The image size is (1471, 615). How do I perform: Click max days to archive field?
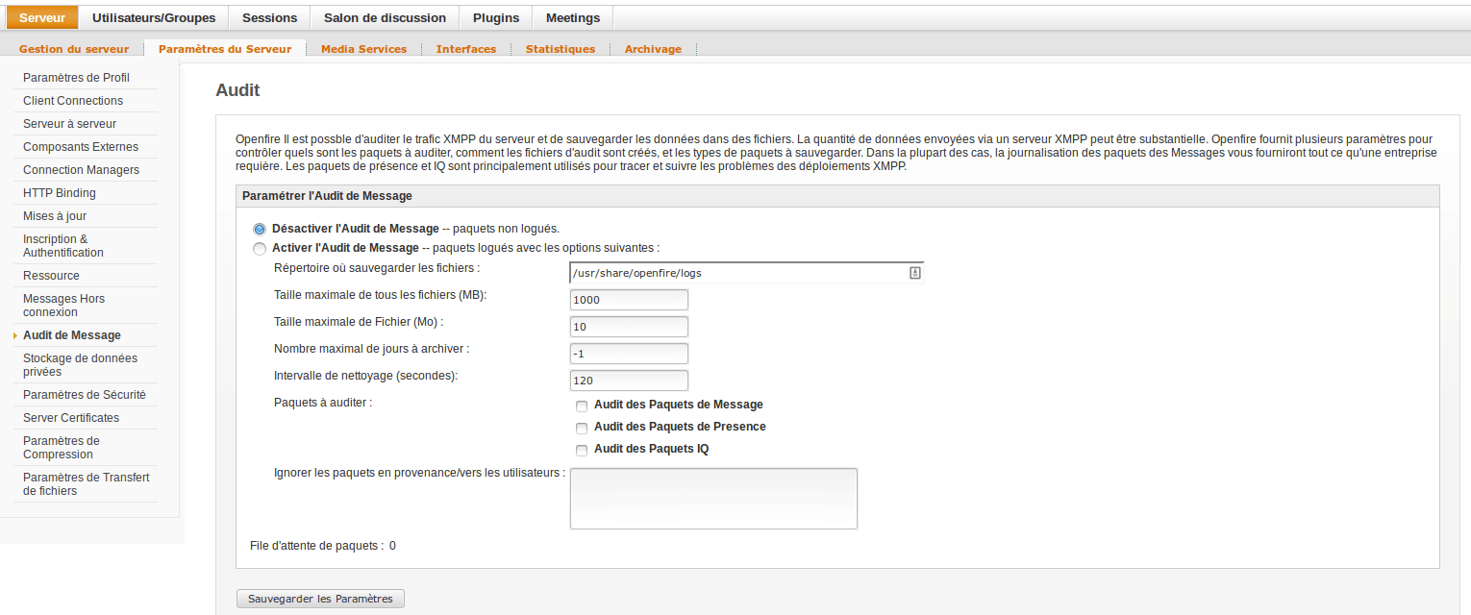click(x=629, y=354)
